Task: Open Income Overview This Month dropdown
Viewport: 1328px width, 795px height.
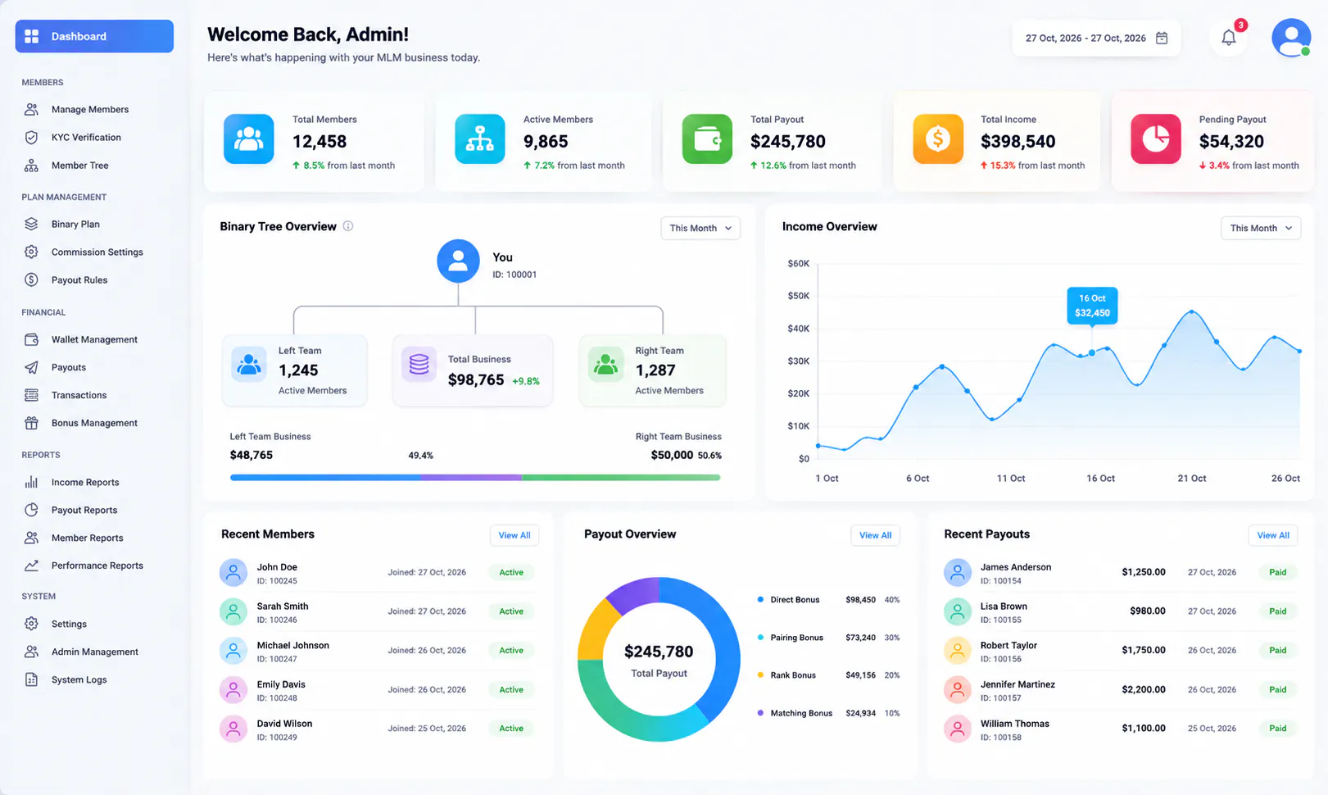Action: coord(1261,228)
